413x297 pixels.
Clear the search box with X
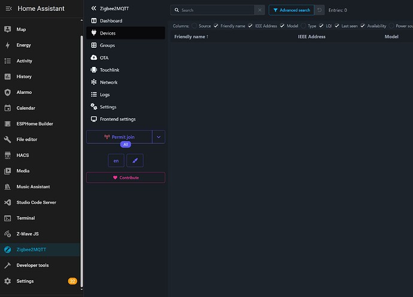point(260,10)
